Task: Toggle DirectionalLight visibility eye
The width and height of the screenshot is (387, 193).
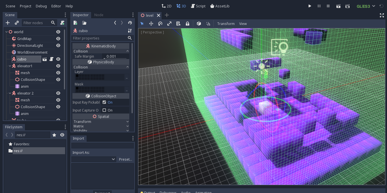Action: pos(58,45)
